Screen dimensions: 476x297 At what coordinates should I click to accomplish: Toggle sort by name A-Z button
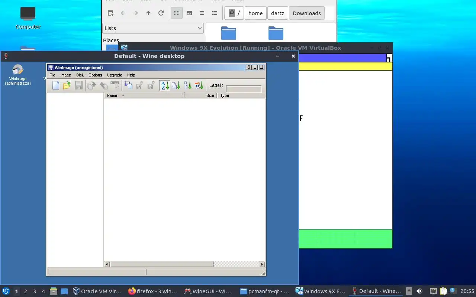tap(165, 85)
